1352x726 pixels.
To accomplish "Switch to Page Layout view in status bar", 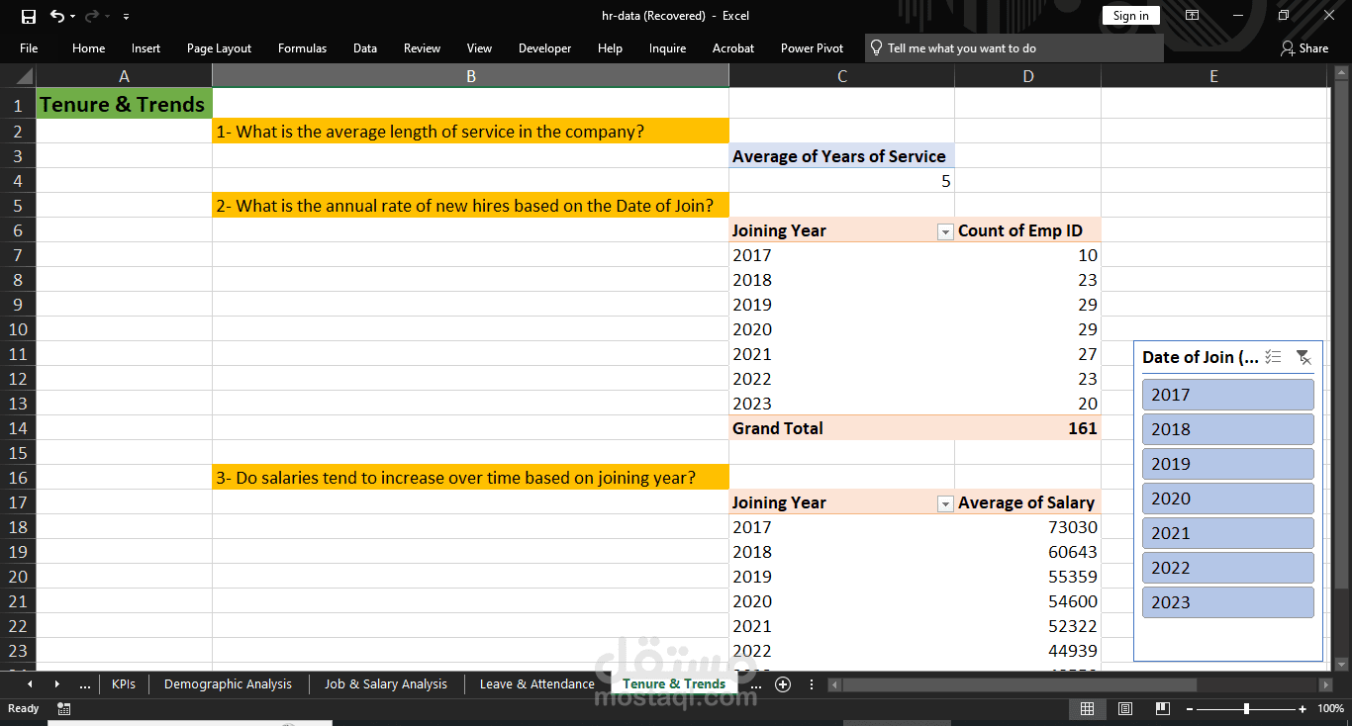I will [x=1125, y=708].
